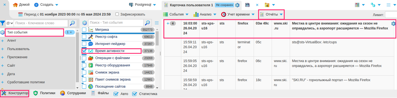Open the Сотрудники tab
This screenshot has width=397, height=98.
[73, 93]
